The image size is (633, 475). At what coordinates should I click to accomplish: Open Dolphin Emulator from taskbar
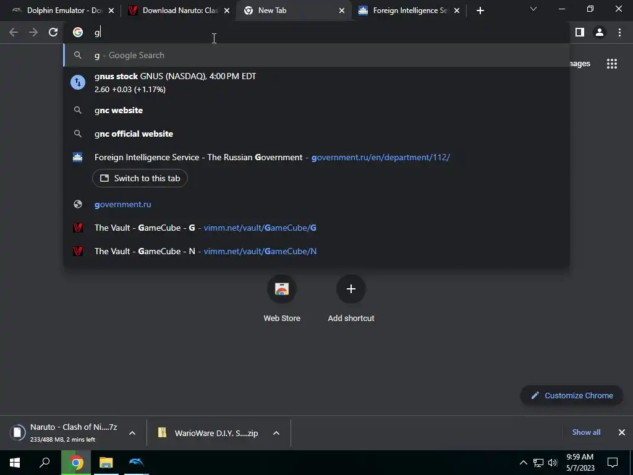(x=137, y=463)
